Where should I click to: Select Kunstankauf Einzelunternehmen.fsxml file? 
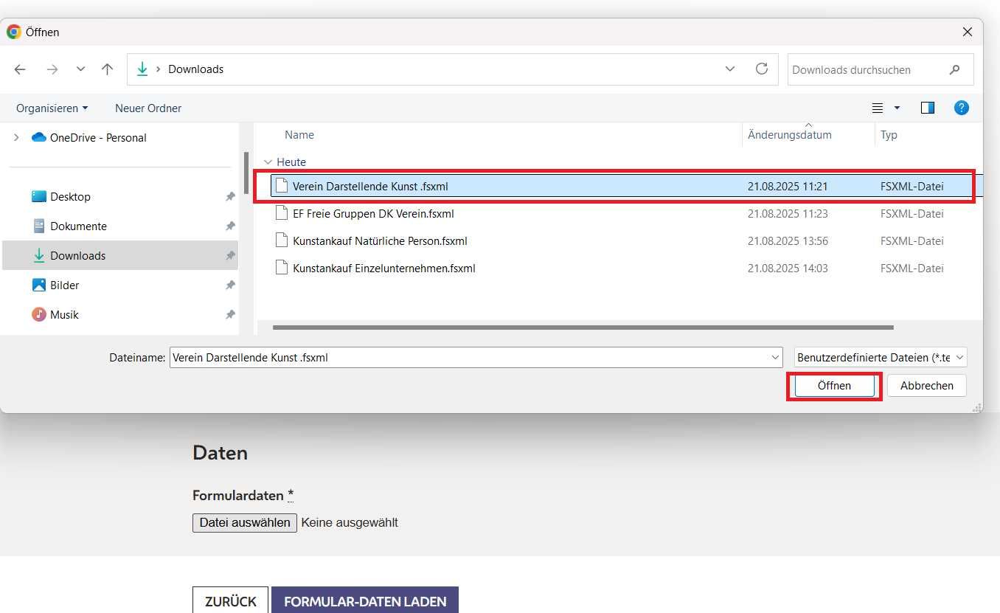tap(383, 268)
